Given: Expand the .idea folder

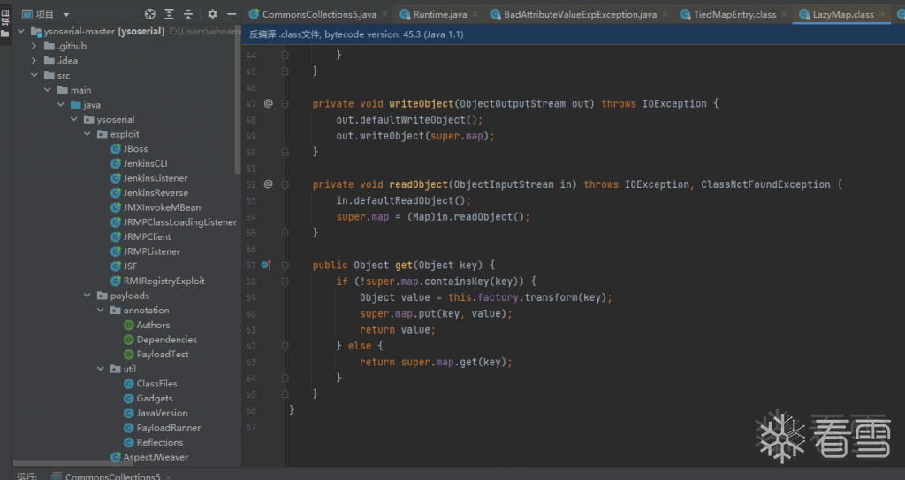Looking at the screenshot, I should pyautogui.click(x=34, y=61).
